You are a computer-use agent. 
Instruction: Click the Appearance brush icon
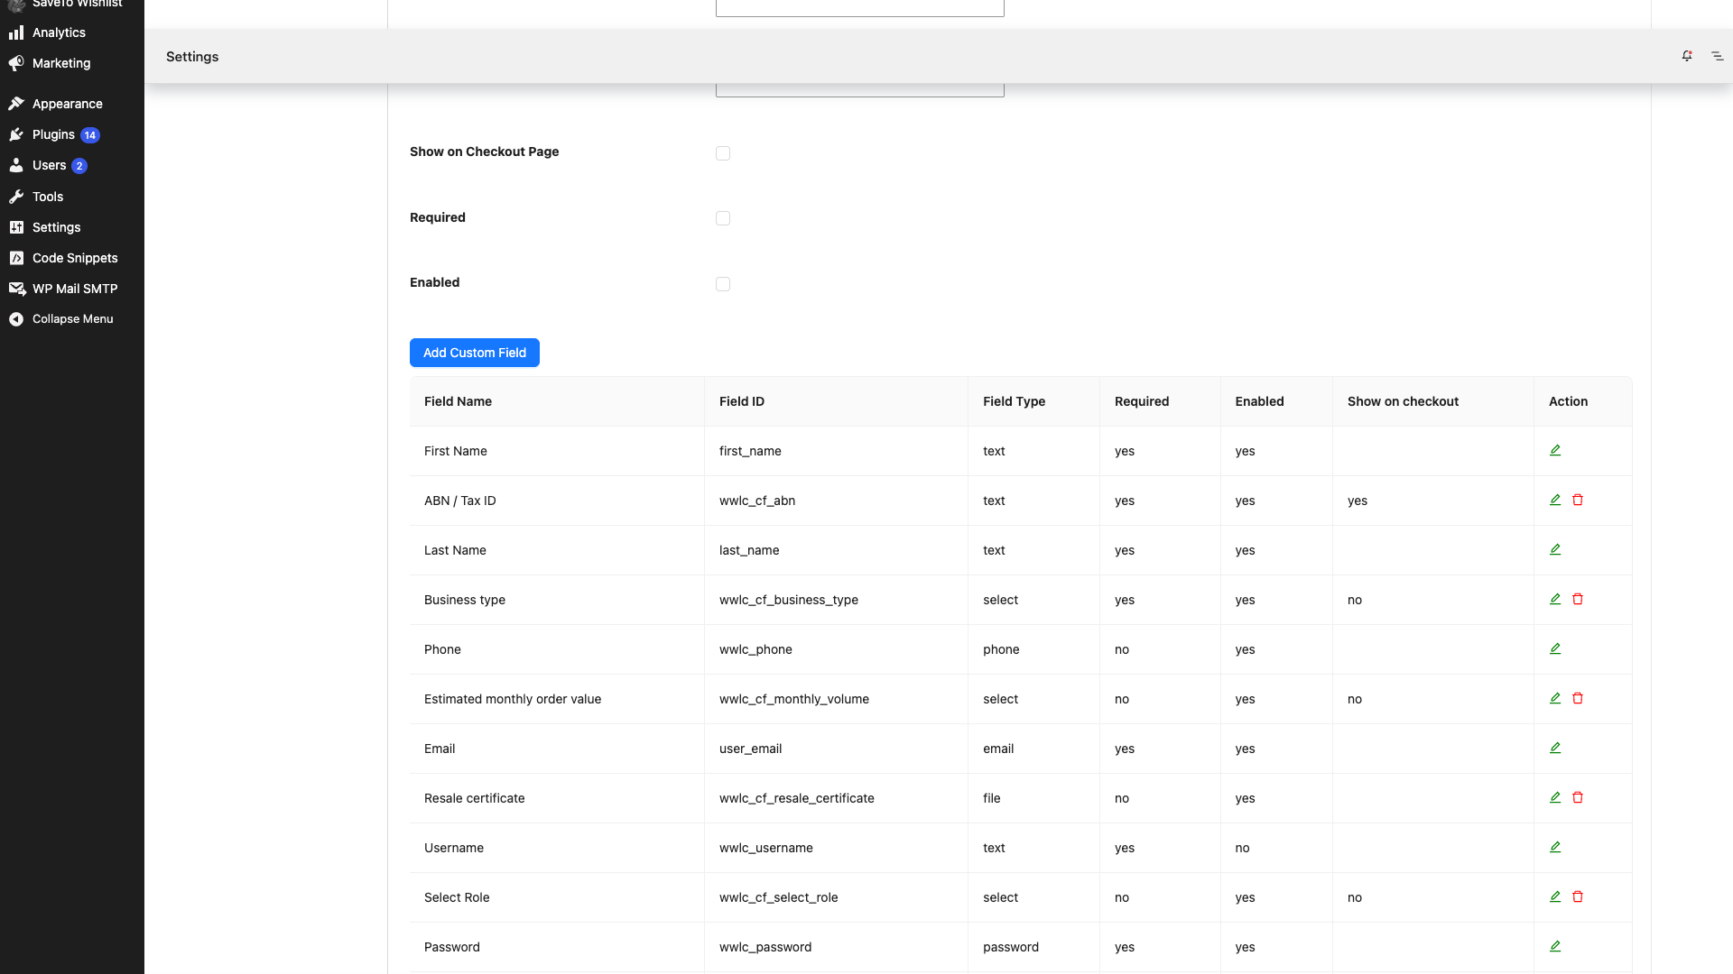click(16, 104)
